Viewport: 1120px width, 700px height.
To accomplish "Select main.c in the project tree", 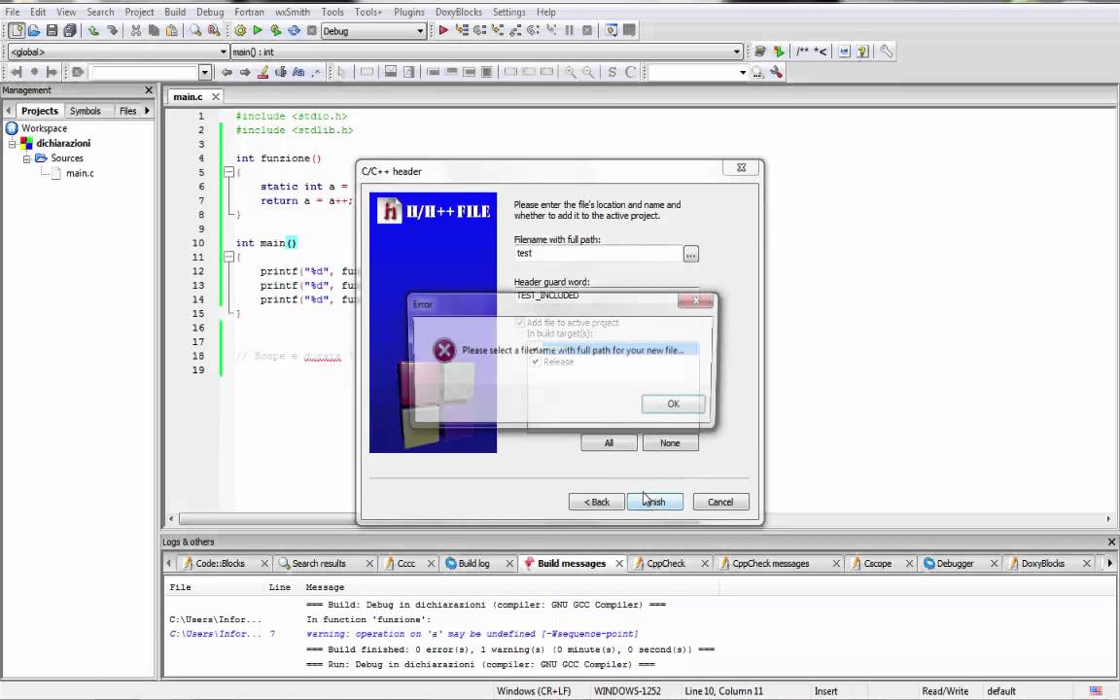I will pyautogui.click(x=80, y=174).
